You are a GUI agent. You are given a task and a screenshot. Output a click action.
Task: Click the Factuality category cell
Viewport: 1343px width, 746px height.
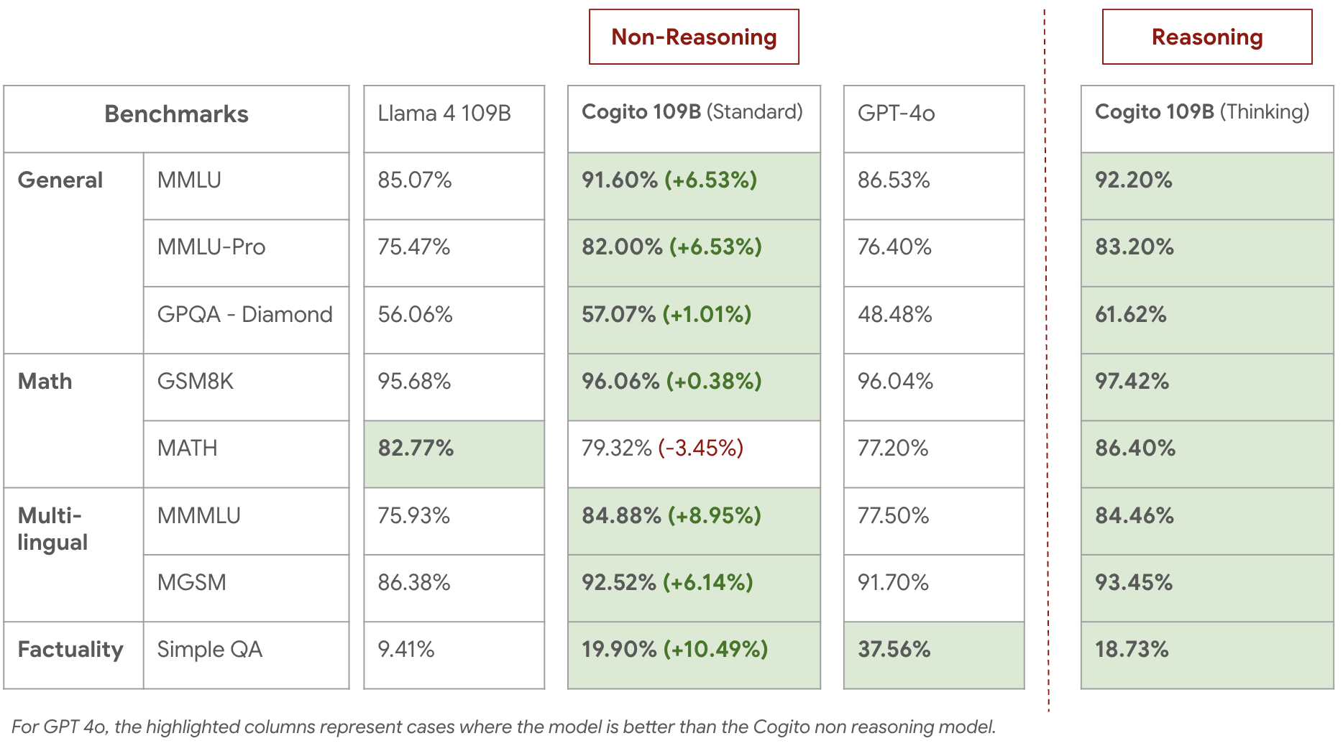(x=73, y=650)
